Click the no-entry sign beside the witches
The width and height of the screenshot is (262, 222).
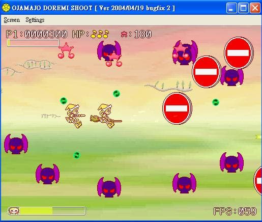(177, 108)
